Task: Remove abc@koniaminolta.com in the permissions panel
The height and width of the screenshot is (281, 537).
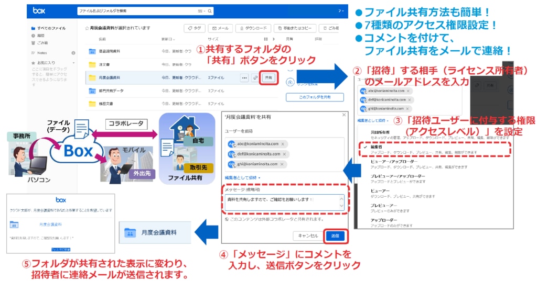Action: (x=408, y=91)
